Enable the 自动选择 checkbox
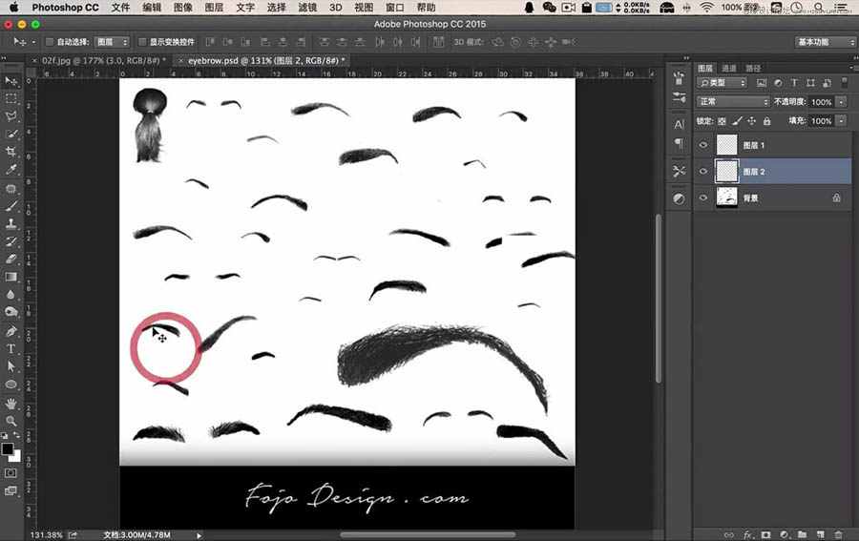 click(50, 42)
